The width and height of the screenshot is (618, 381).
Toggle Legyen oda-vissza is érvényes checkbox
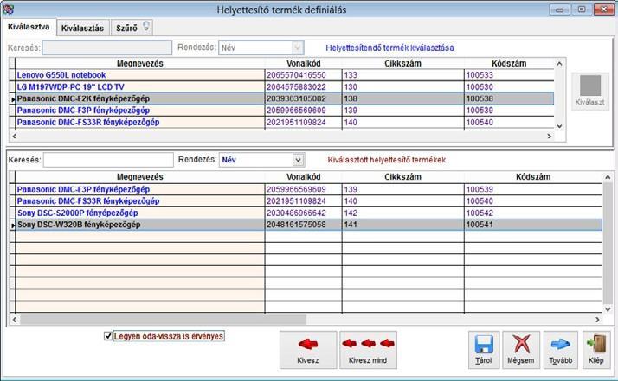(x=108, y=336)
